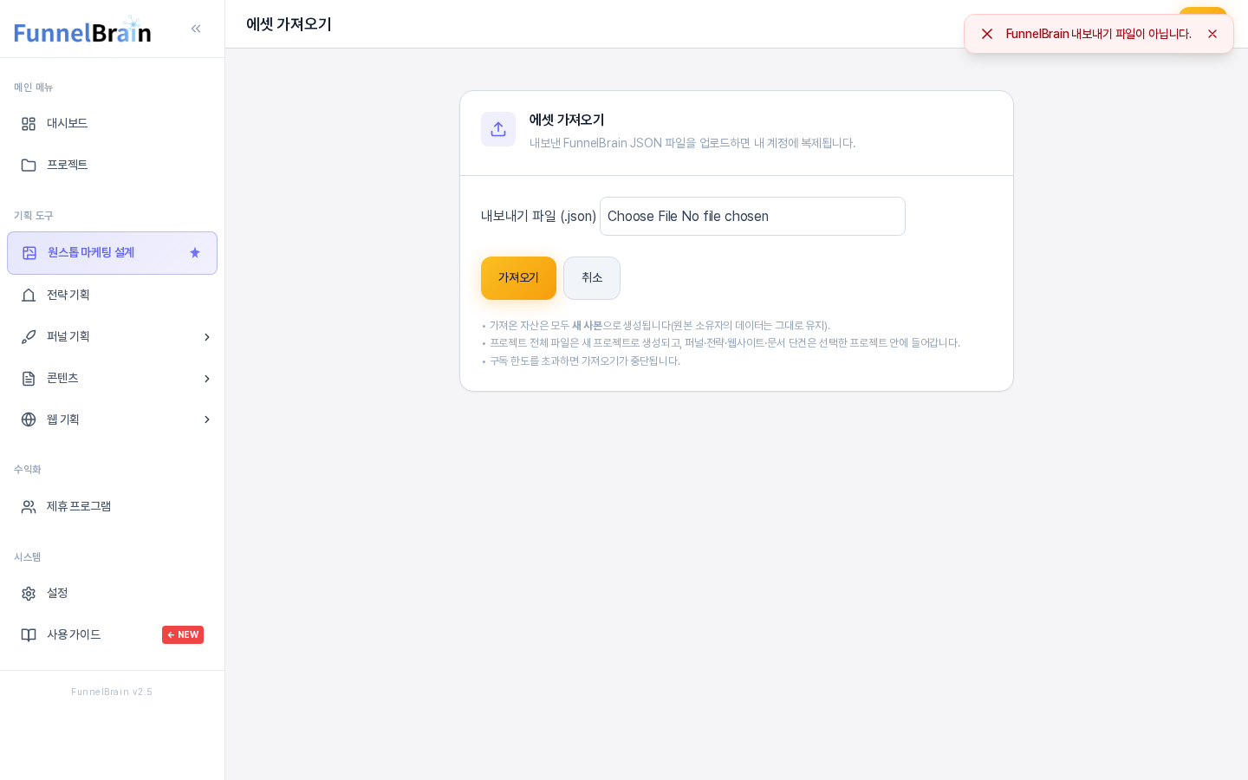Click the 원스톱 마케팅 설계 icon
This screenshot has width=1248, height=780.
pyautogui.click(x=29, y=253)
